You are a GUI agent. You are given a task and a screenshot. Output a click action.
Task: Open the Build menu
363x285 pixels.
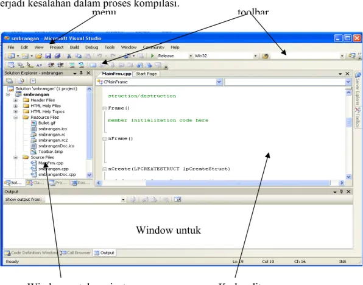74,47
